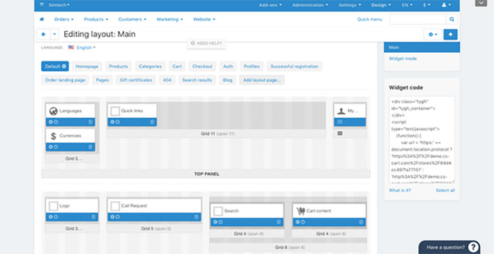Screen dimensions: 494x254
Task: Delete the Logo block via trash icon
Action: [x=93, y=217]
